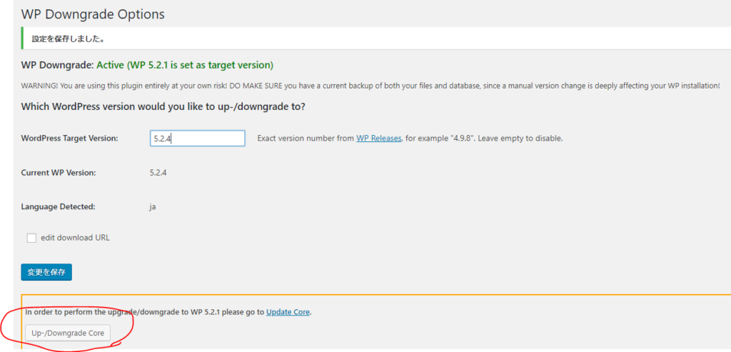
Task: Click the Which WordPress version question heading
Action: coord(163,106)
